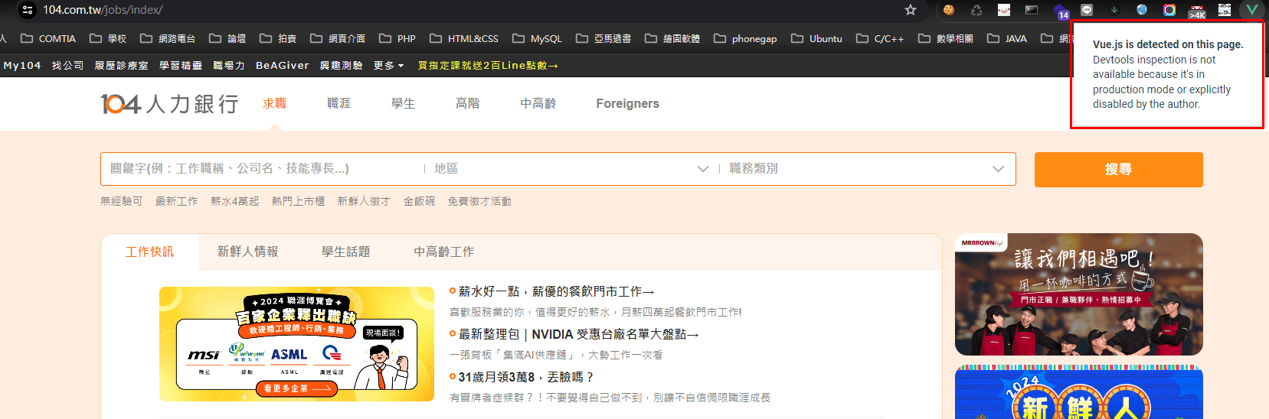Open the 職場力 link

tap(229, 66)
